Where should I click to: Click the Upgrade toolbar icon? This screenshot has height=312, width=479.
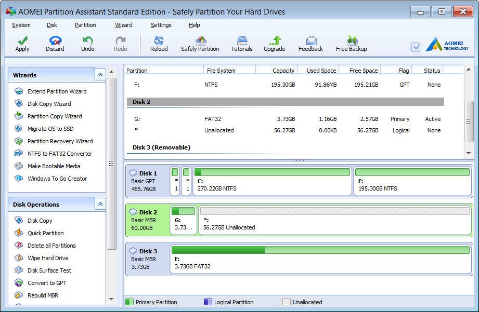tap(275, 41)
